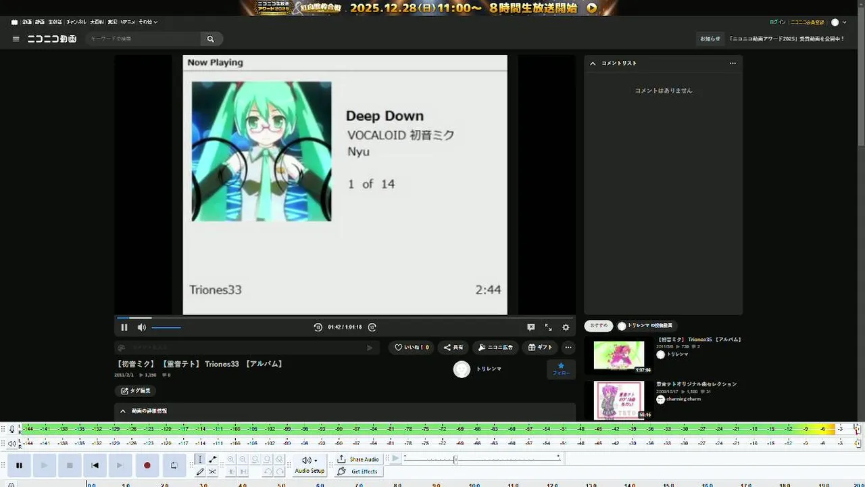
Task: Open the ログイン login link
Action: [778, 22]
